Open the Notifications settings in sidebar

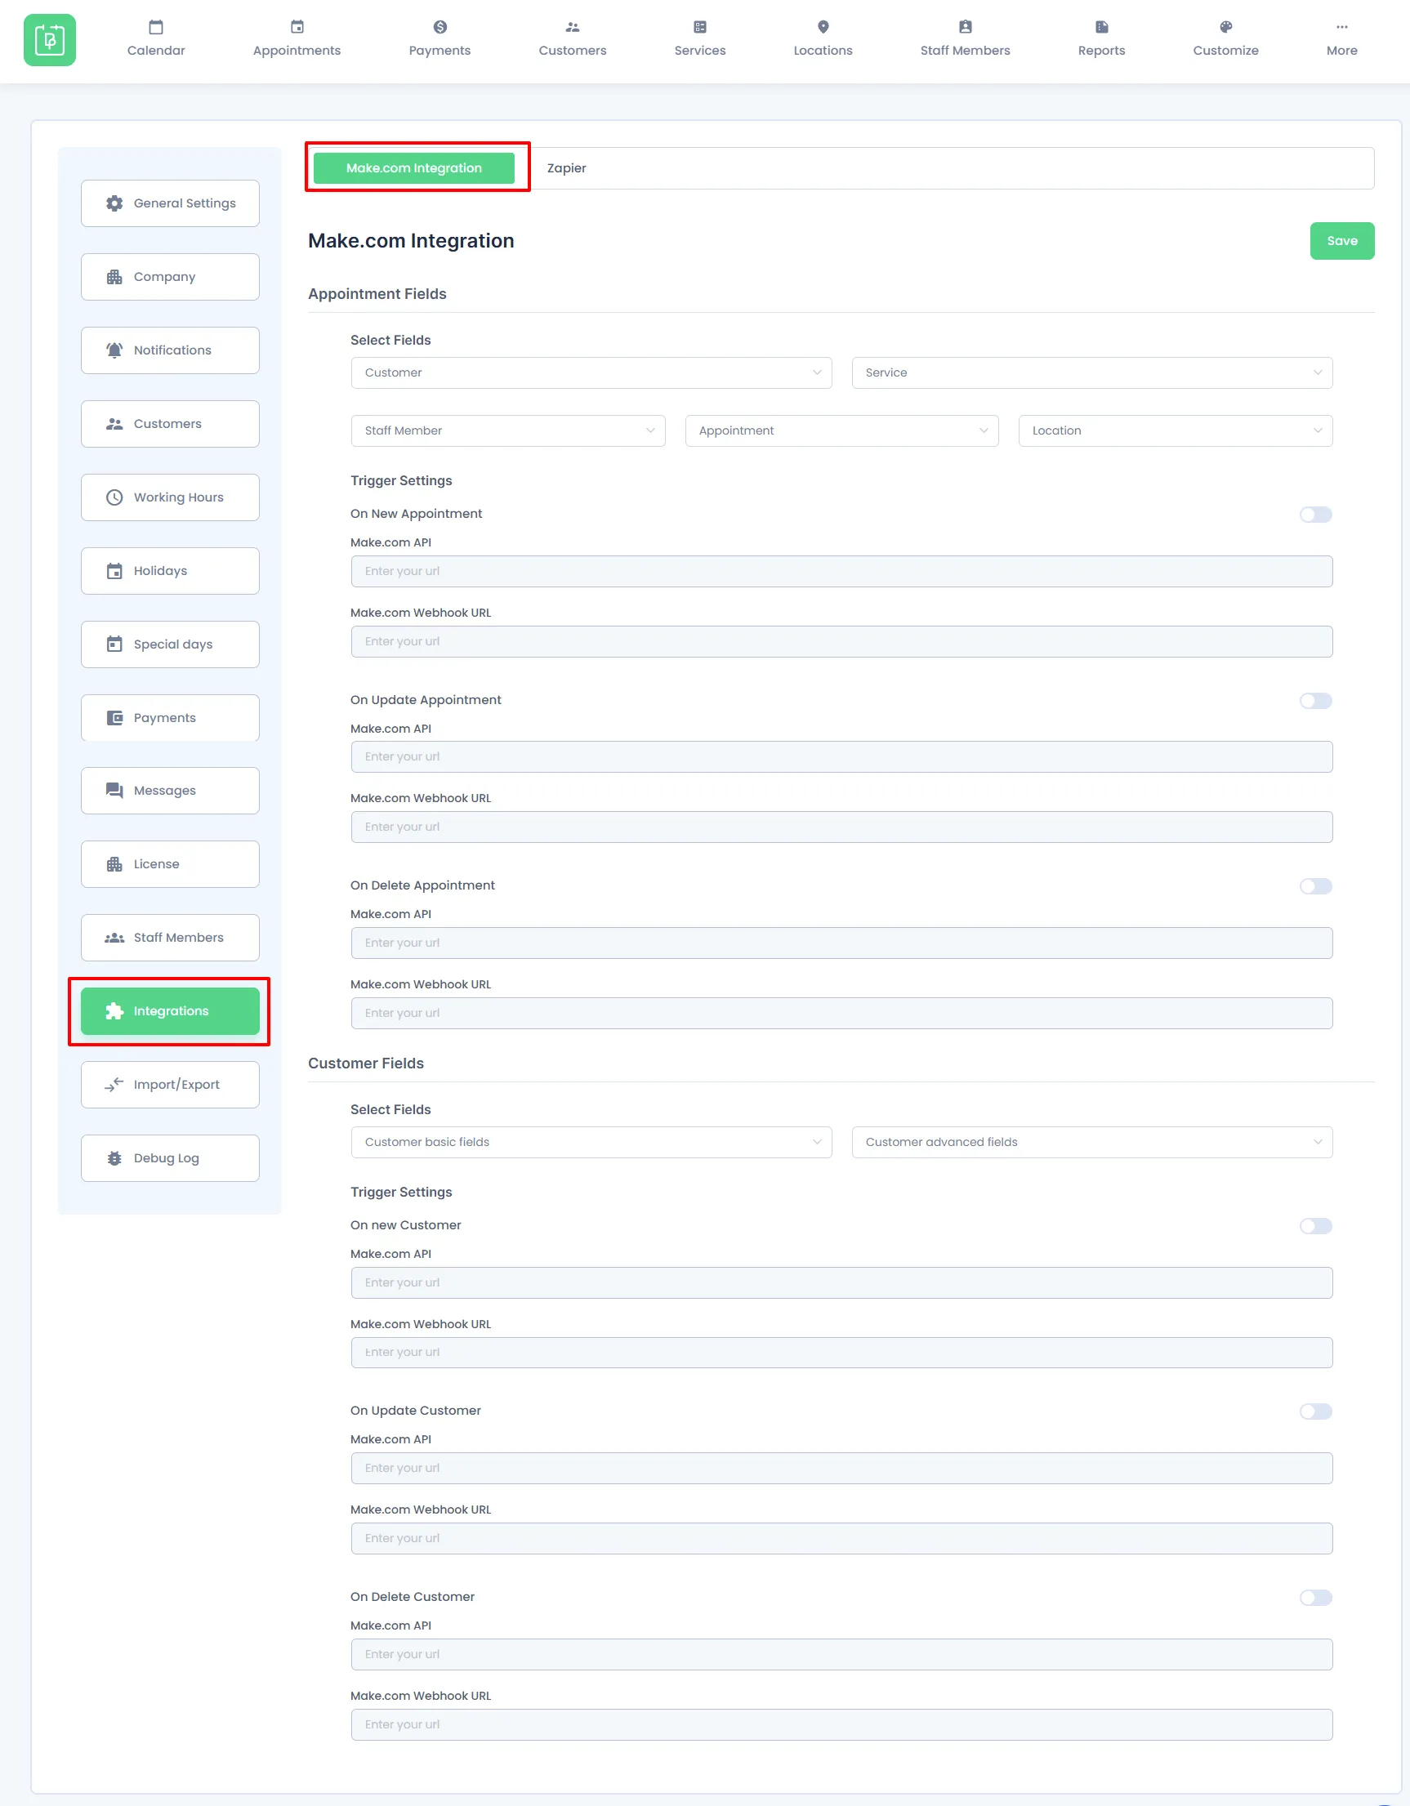tap(170, 350)
